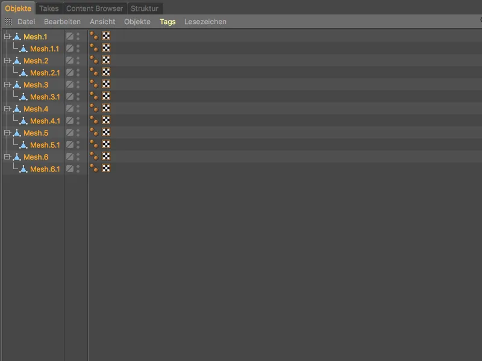482x361 pixels.
Task: Click the texture tag of Mesh.3.1
Action: [106, 96]
